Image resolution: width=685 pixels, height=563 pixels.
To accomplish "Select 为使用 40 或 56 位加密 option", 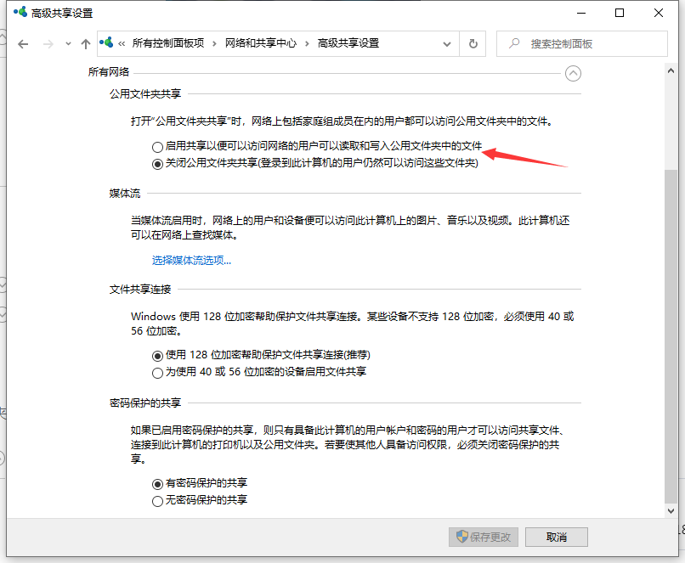I will [156, 372].
